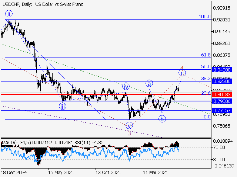
Task: Click the 0.90145 price axis value
Action: (x=221, y=32)
